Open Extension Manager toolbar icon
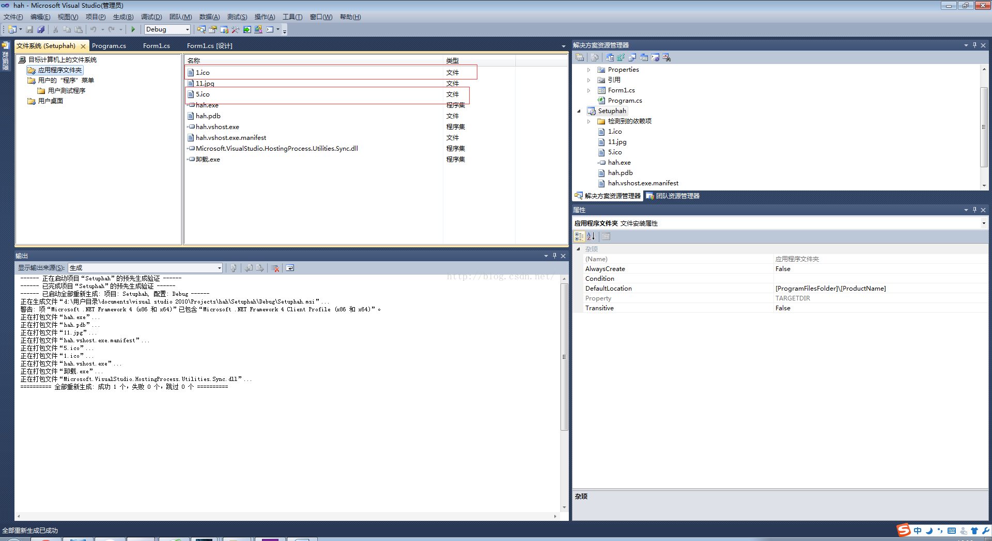Image resolution: width=992 pixels, height=541 pixels. coord(258,29)
